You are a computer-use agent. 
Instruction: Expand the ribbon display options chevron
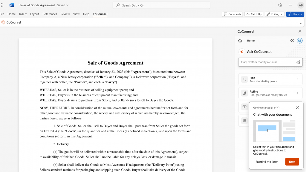pyautogui.click(x=301, y=24)
